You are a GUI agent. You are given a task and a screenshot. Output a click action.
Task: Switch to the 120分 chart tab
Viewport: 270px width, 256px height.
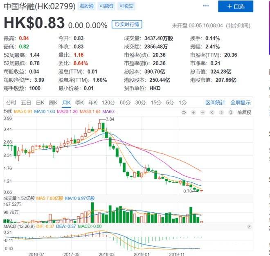108,103
